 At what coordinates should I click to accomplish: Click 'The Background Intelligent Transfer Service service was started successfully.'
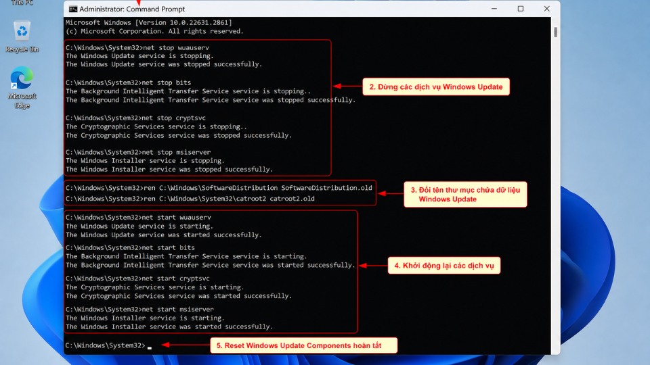pyautogui.click(x=210, y=265)
